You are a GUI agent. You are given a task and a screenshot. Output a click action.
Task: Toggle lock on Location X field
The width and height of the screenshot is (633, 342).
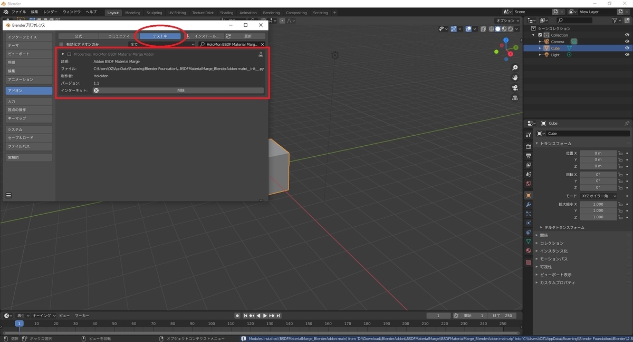(620, 153)
